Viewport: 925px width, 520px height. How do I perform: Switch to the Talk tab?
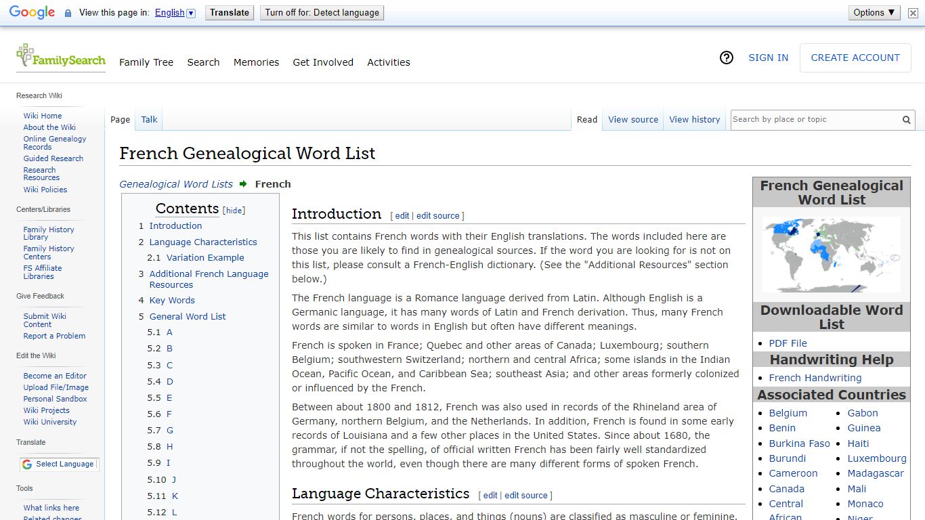pos(149,120)
